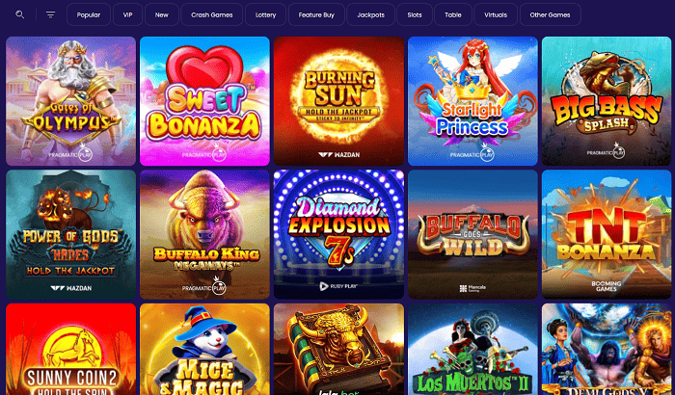Select the Crash Games category
This screenshot has height=395, width=675.
click(x=212, y=14)
